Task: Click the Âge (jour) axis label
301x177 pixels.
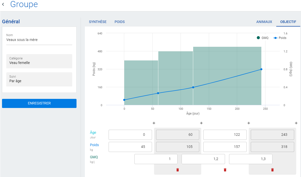Action: 193,113
